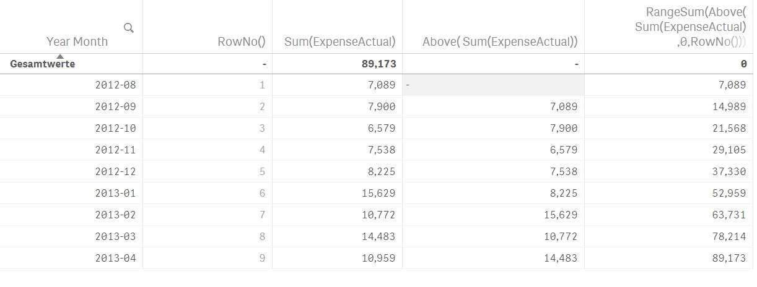Select the 2013-03 Year Month value
This screenshot has width=757, height=287.
115,236
